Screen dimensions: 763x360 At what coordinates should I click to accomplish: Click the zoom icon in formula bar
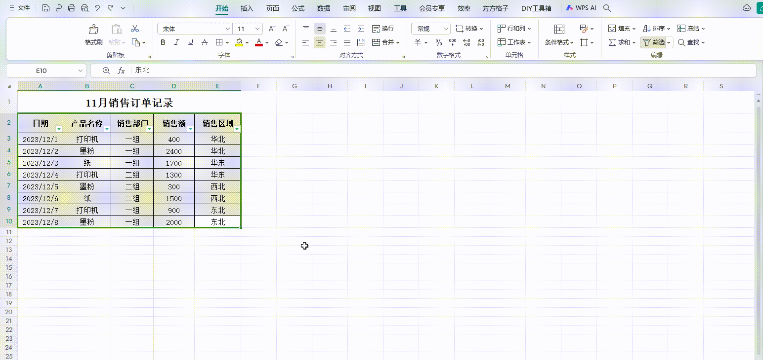point(106,71)
